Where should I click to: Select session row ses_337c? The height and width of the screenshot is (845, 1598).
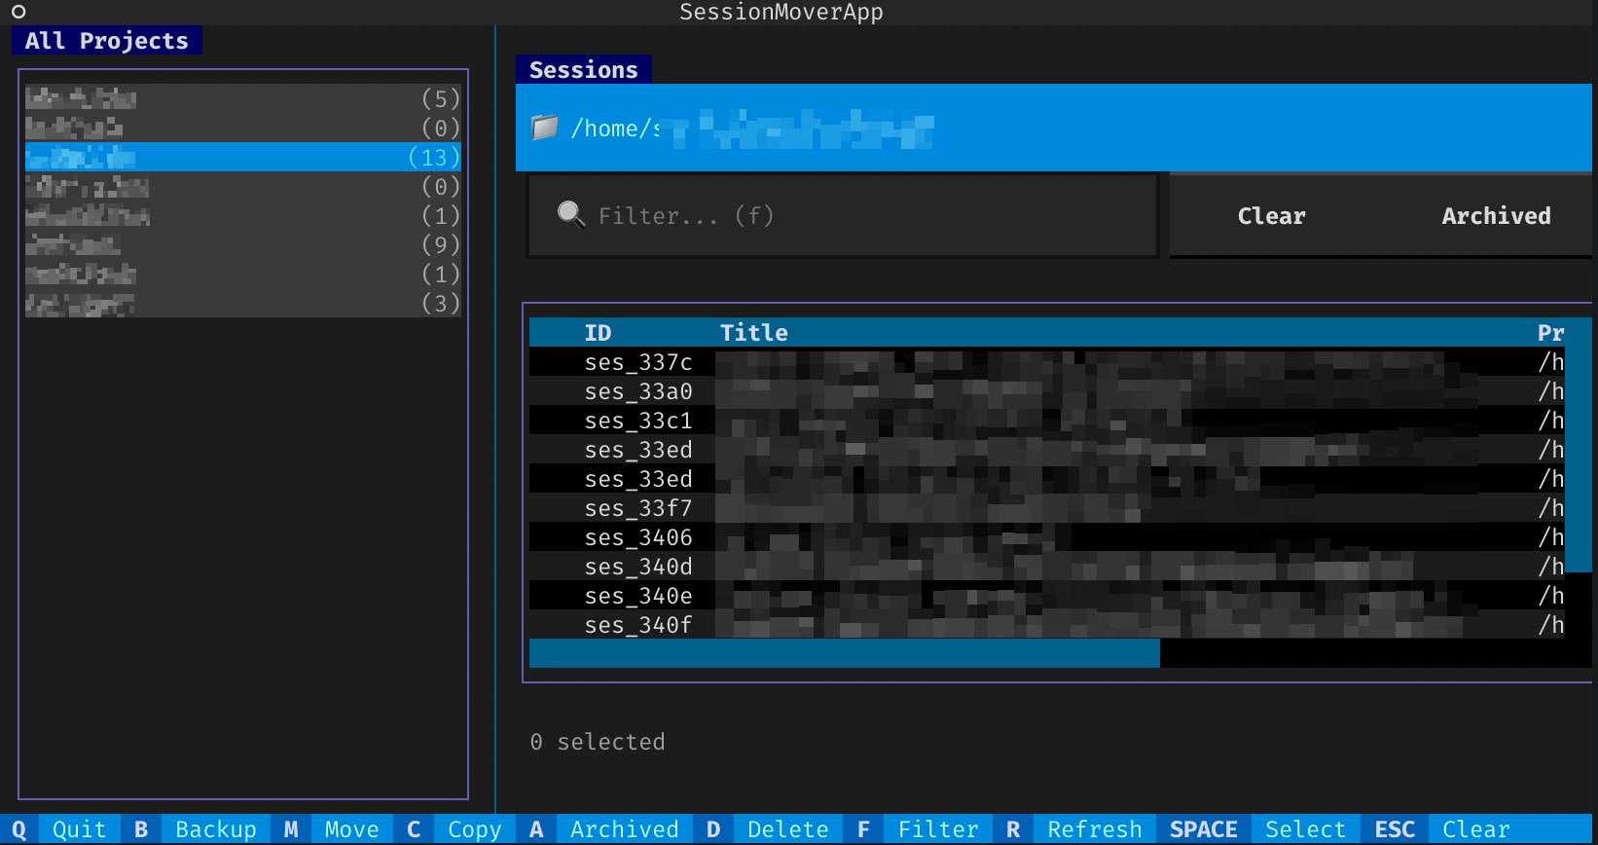pos(638,362)
